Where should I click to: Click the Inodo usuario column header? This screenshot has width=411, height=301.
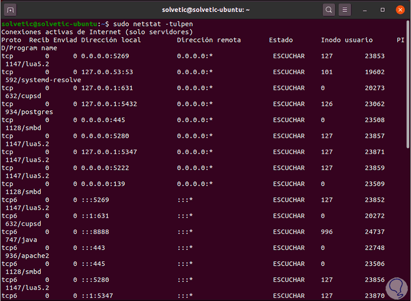tap(347, 40)
